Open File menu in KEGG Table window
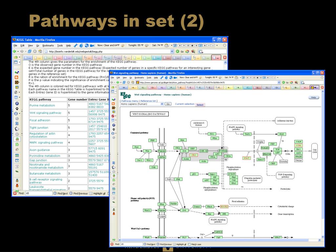This screenshot has width=336, height=252. [15, 45]
